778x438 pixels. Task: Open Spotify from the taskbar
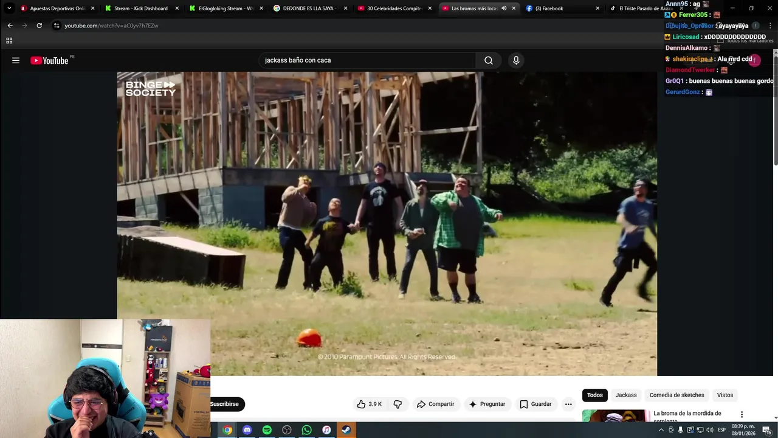point(267,430)
